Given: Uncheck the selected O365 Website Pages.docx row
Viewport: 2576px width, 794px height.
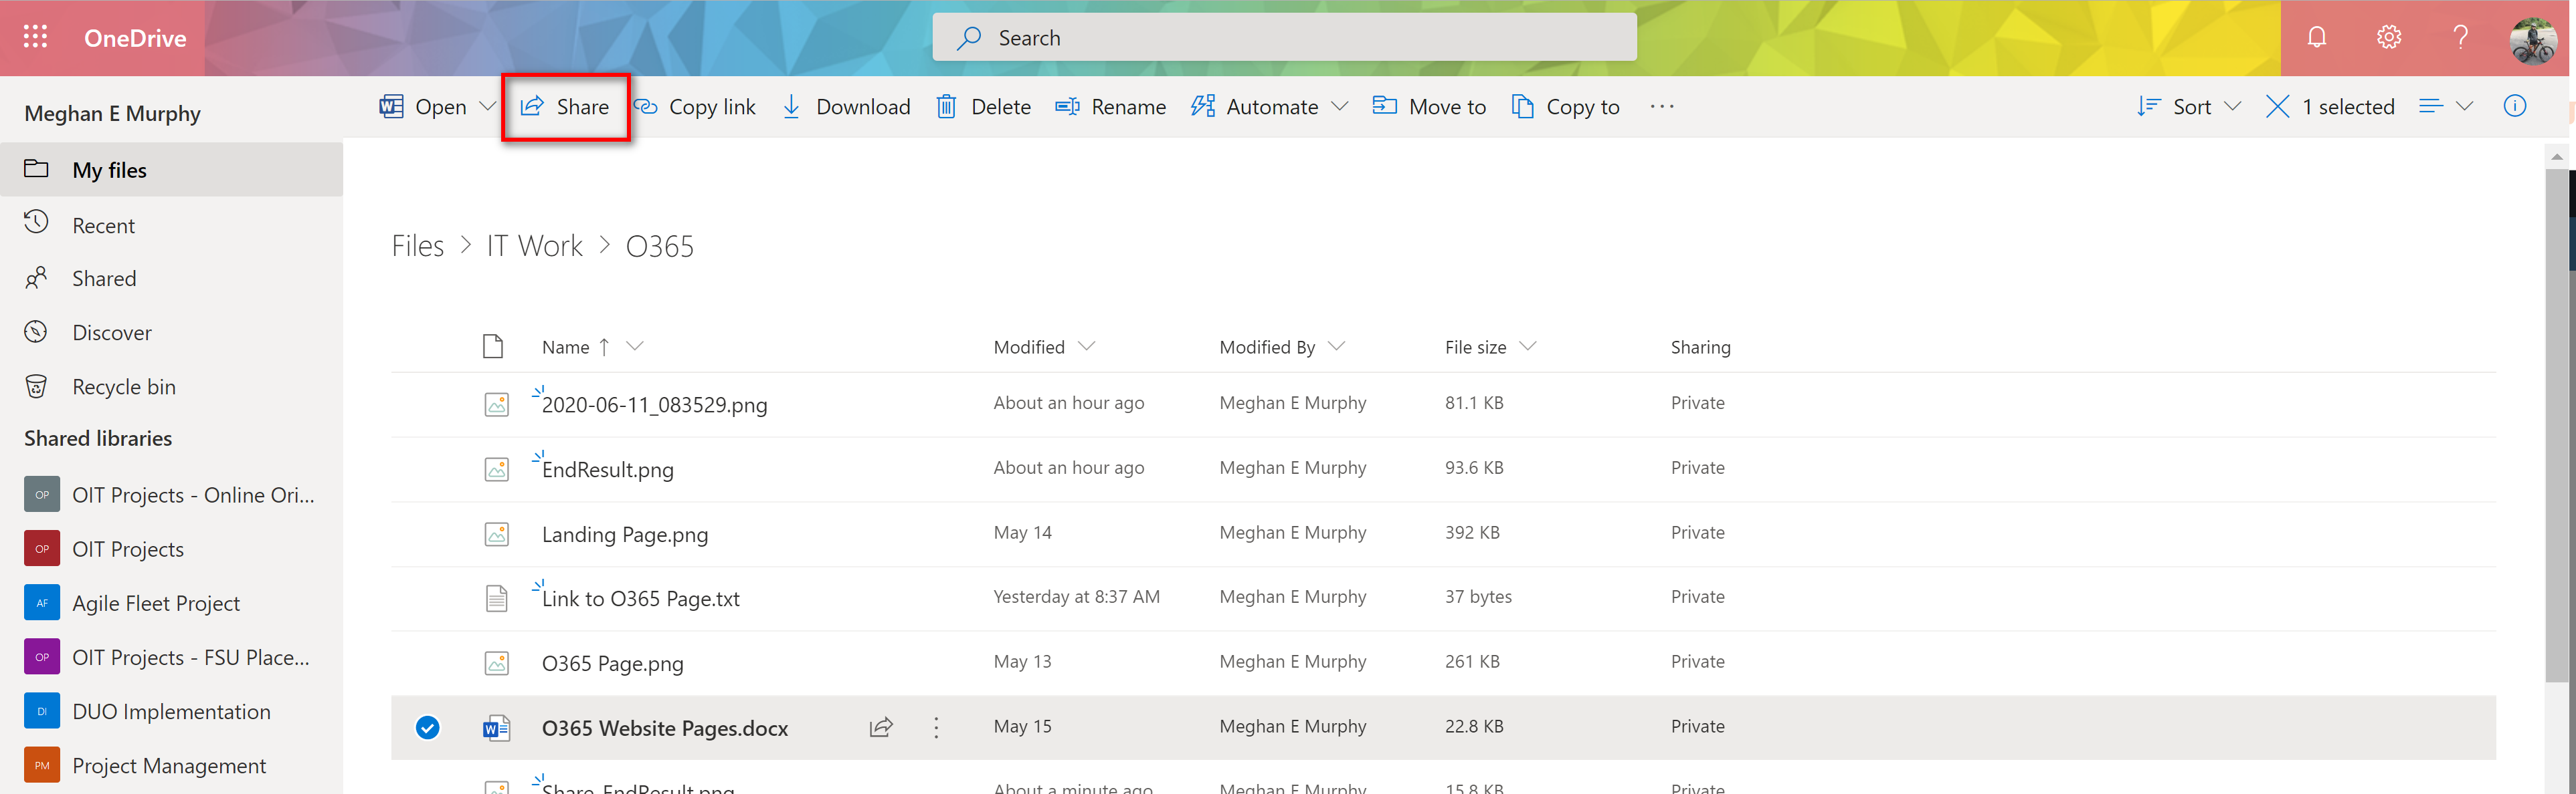Looking at the screenshot, I should (x=427, y=728).
